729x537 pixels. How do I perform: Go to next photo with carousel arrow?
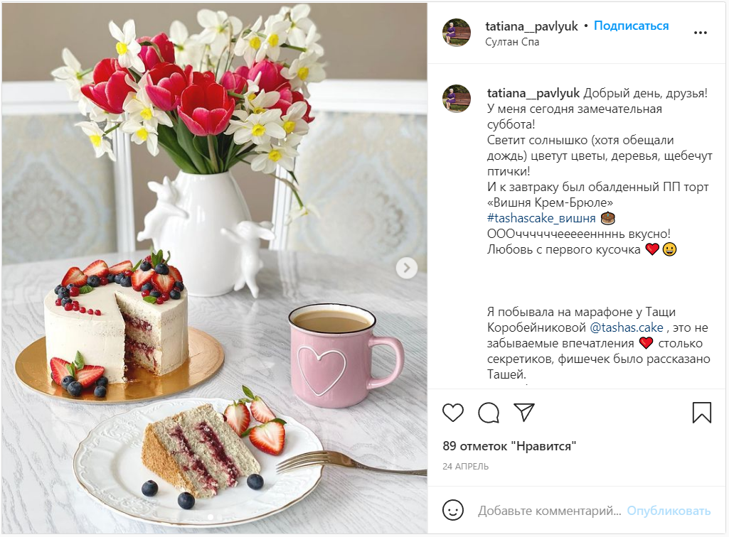tap(407, 268)
